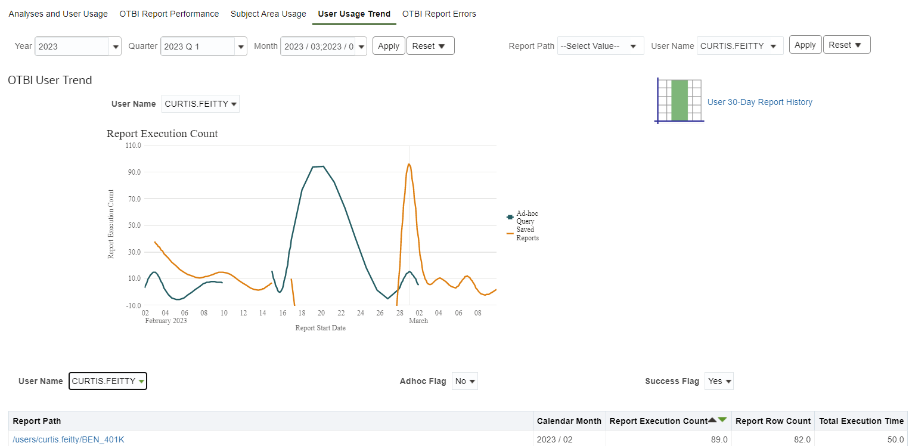
Task: Click the Saved Reports legend marker
Action: tap(510, 234)
